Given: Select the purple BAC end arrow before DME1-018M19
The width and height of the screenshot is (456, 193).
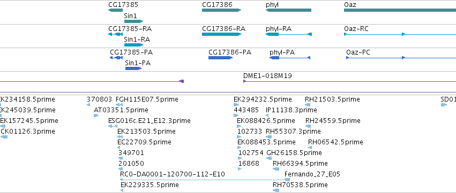Looking at the screenshot, I should point(182,81).
